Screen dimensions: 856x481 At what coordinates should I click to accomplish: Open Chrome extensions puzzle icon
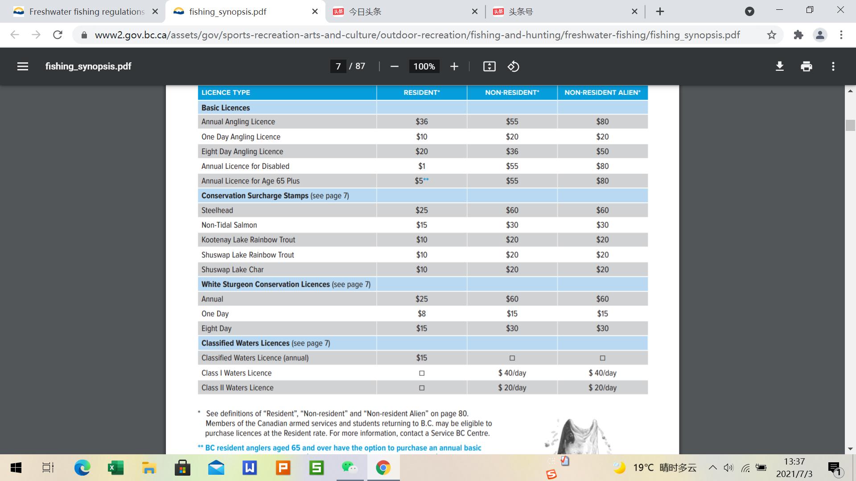[x=798, y=35]
